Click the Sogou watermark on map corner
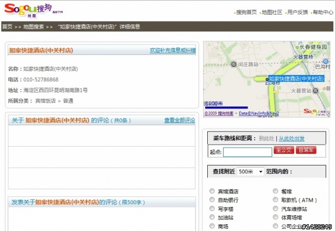Screen dimensions: 335x231 315,112
